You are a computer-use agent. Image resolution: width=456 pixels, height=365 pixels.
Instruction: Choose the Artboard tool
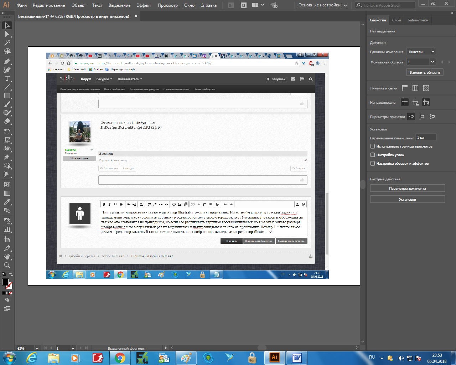pyautogui.click(x=7, y=239)
